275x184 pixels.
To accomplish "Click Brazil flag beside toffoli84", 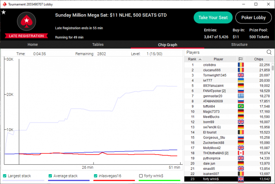I will coord(241,106).
